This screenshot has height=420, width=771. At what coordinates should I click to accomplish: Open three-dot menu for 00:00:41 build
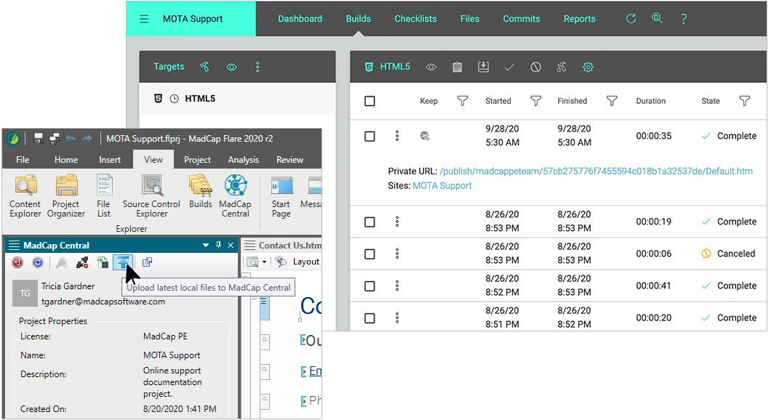(x=397, y=286)
